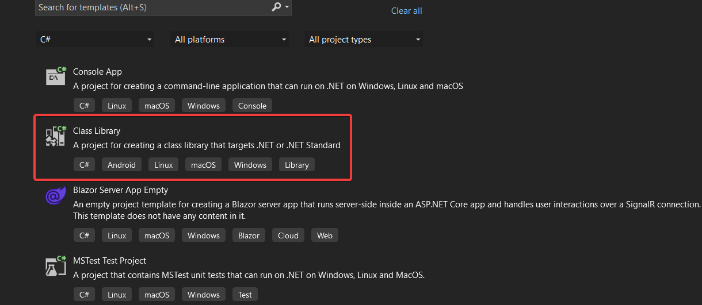Click the search magnifier icon
702x305 pixels.
276,7
